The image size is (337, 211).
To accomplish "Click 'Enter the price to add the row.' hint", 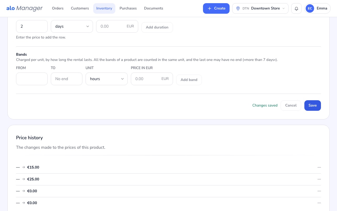I will pyautogui.click(x=41, y=37).
